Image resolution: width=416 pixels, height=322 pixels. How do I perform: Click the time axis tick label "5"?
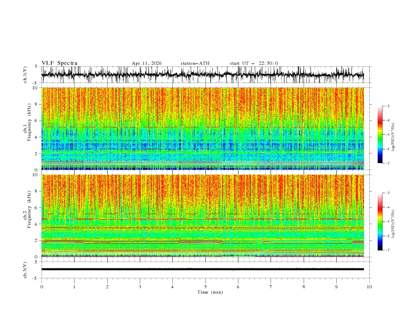tap(205, 287)
